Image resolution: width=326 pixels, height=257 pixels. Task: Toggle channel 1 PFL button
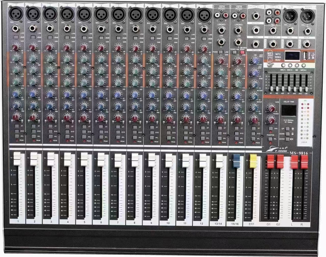click(17, 137)
